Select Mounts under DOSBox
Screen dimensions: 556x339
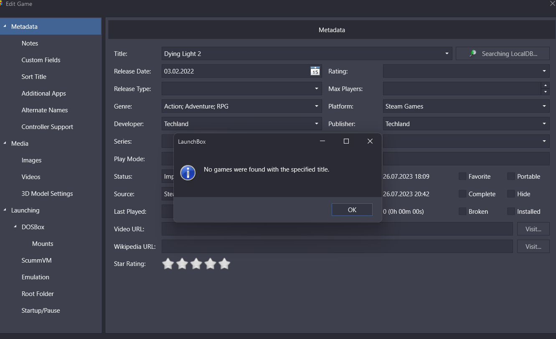[43, 243]
